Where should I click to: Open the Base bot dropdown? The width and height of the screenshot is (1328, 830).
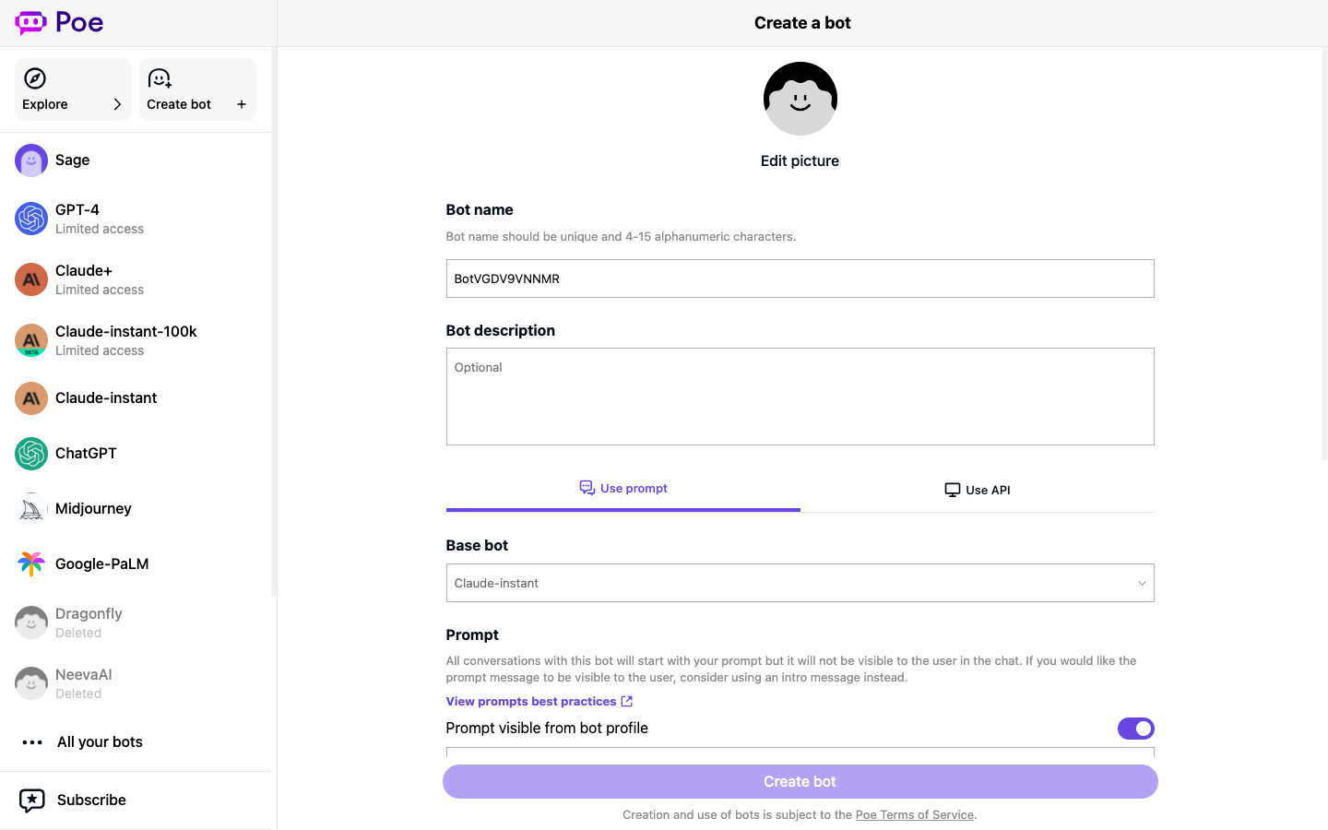800,583
